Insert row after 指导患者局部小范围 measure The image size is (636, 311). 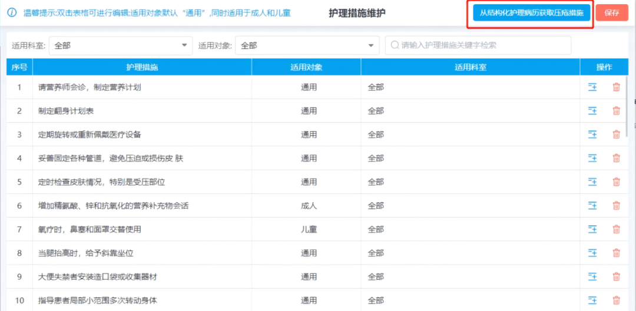click(592, 300)
